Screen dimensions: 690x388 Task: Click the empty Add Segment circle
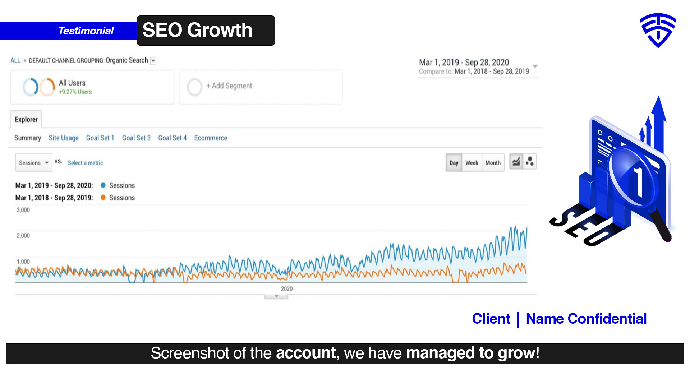tap(194, 87)
